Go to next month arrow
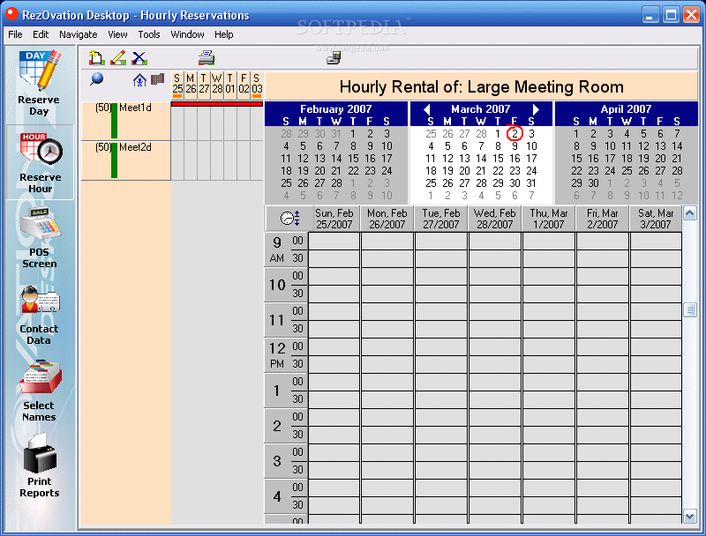This screenshot has width=706, height=536. [536, 109]
